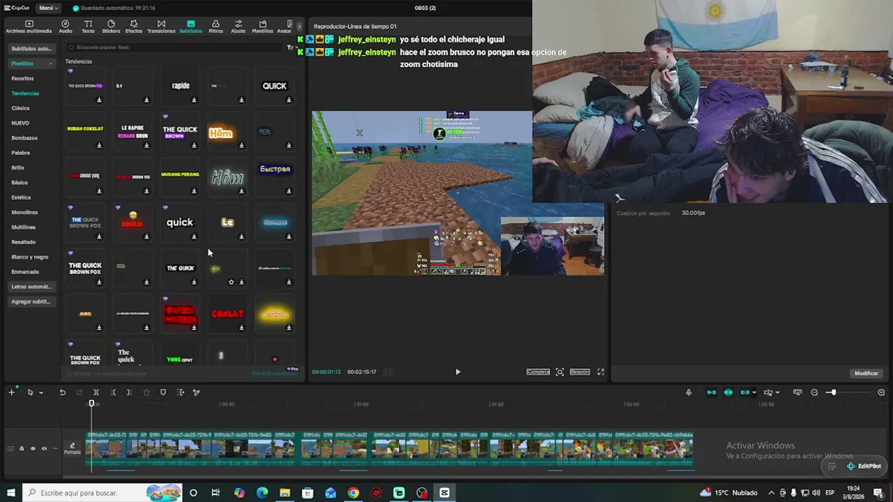
Task: Toggle fullscreen preview
Action: click(601, 372)
